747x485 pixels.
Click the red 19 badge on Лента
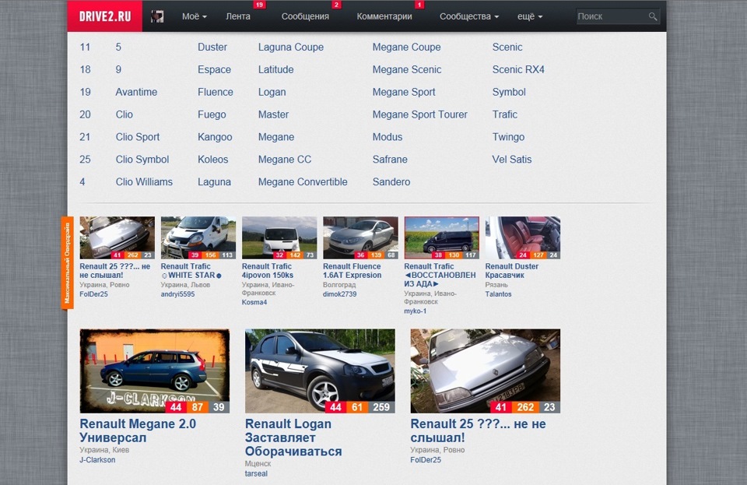click(x=259, y=5)
